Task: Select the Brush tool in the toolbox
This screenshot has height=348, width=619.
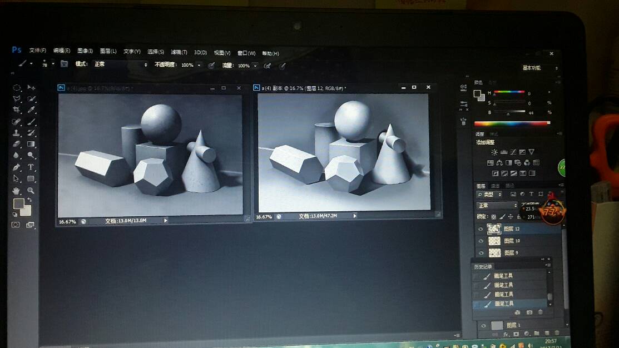Action: [31, 122]
